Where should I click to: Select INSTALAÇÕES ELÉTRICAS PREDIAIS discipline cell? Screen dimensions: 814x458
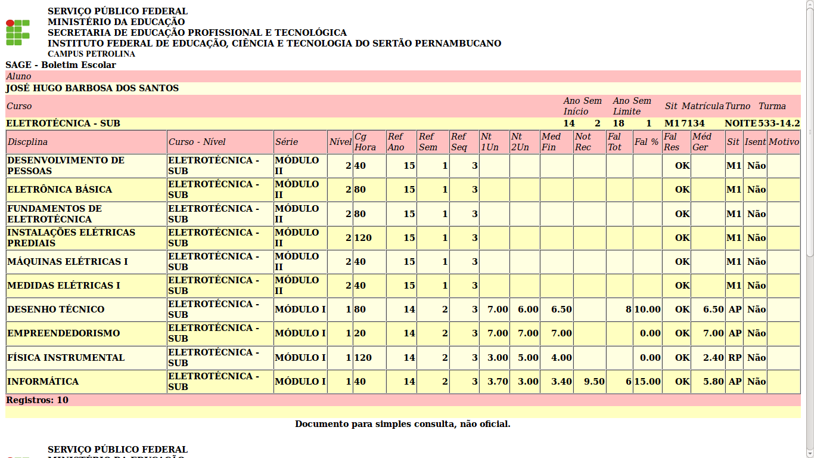[86, 237]
